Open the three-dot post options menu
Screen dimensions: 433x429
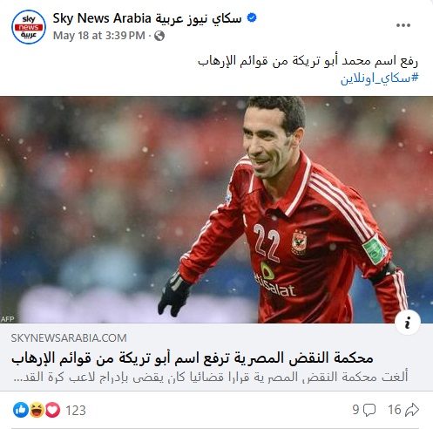(403, 25)
